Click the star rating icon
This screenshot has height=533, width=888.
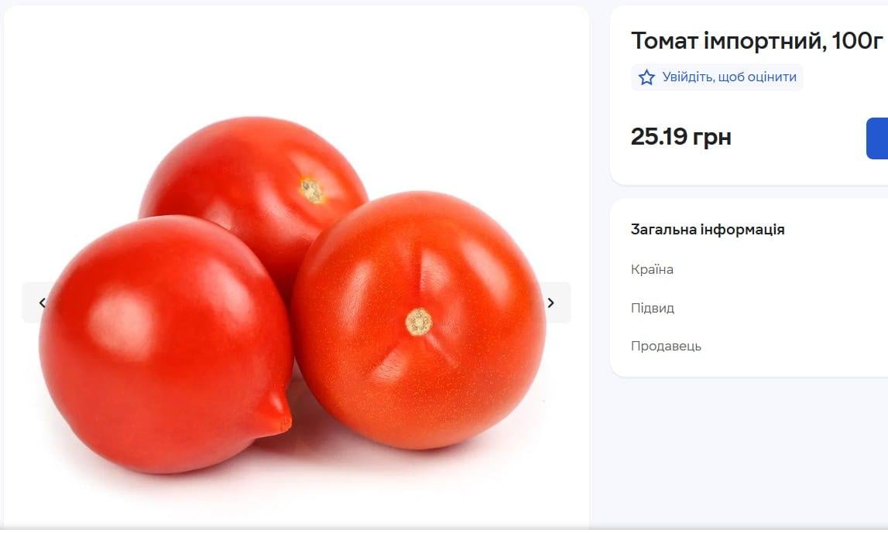point(646,77)
